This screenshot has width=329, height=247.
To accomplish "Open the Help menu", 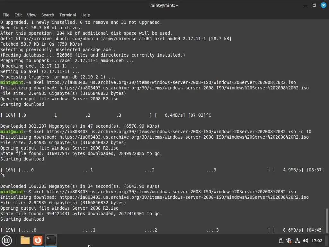I will click(x=85, y=15).
